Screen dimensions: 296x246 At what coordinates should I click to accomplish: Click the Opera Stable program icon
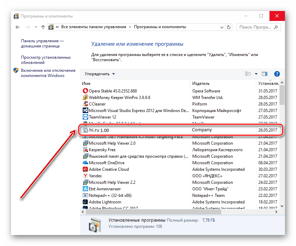(85, 91)
